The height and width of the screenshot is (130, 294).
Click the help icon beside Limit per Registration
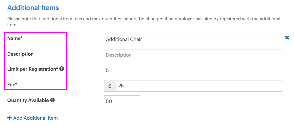tap(62, 69)
